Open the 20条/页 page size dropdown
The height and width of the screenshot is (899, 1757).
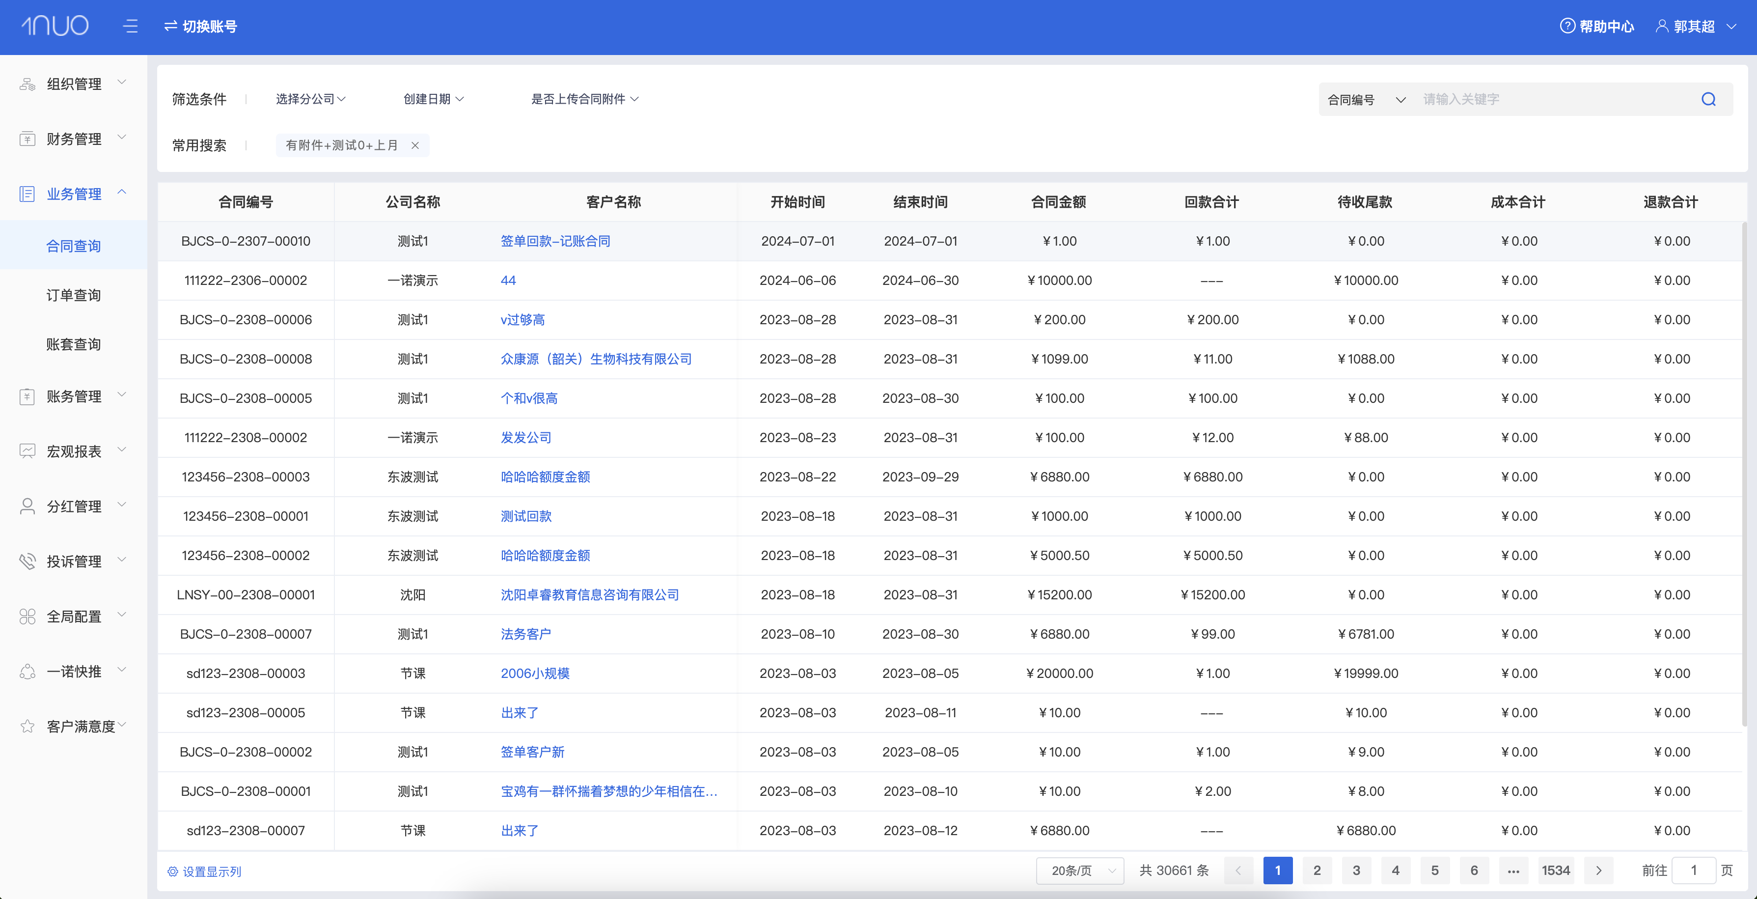coord(1080,871)
